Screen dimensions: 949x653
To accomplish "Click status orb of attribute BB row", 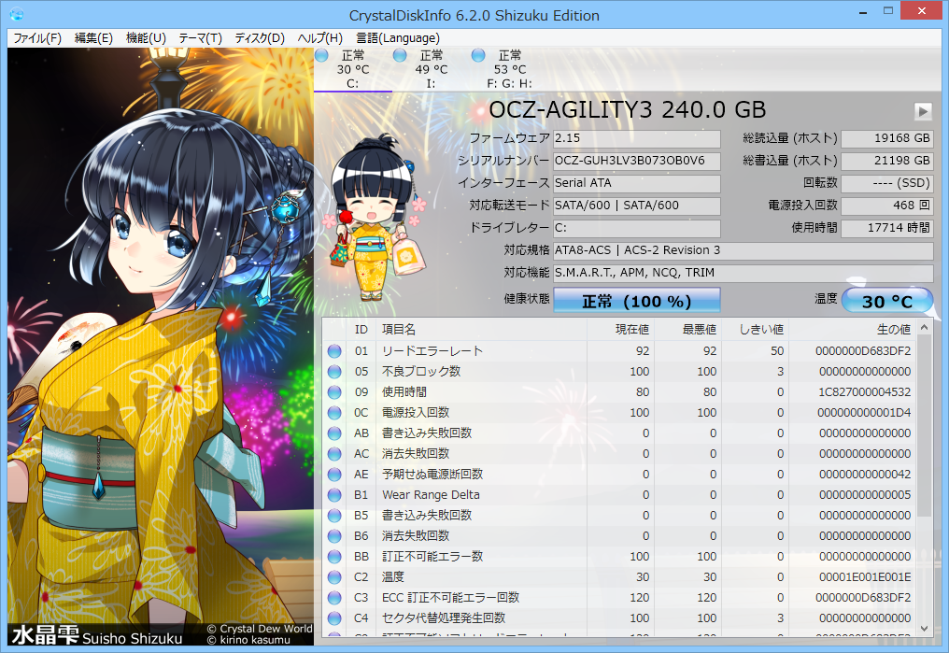I will [334, 557].
